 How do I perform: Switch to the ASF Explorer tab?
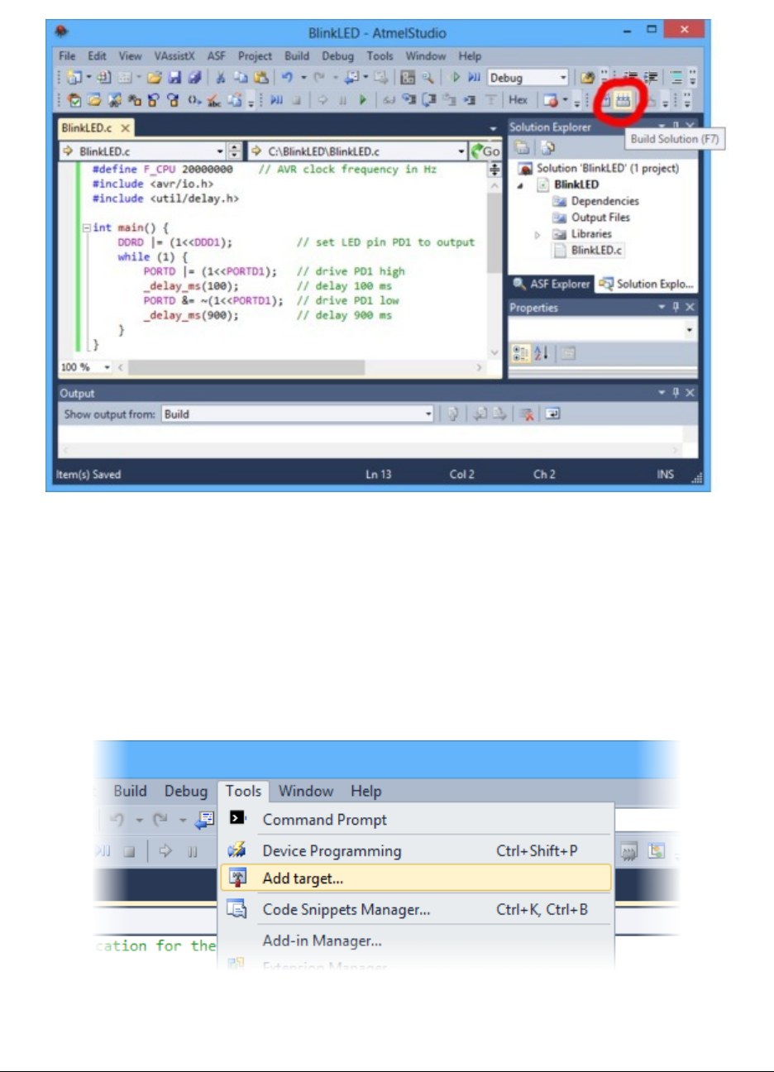551,284
